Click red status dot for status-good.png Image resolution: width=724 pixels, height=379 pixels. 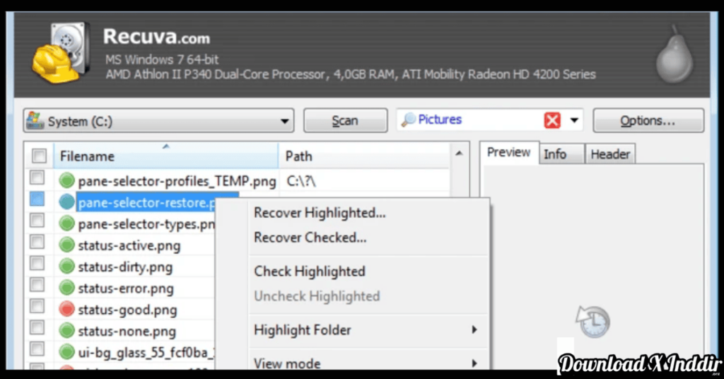[67, 310]
